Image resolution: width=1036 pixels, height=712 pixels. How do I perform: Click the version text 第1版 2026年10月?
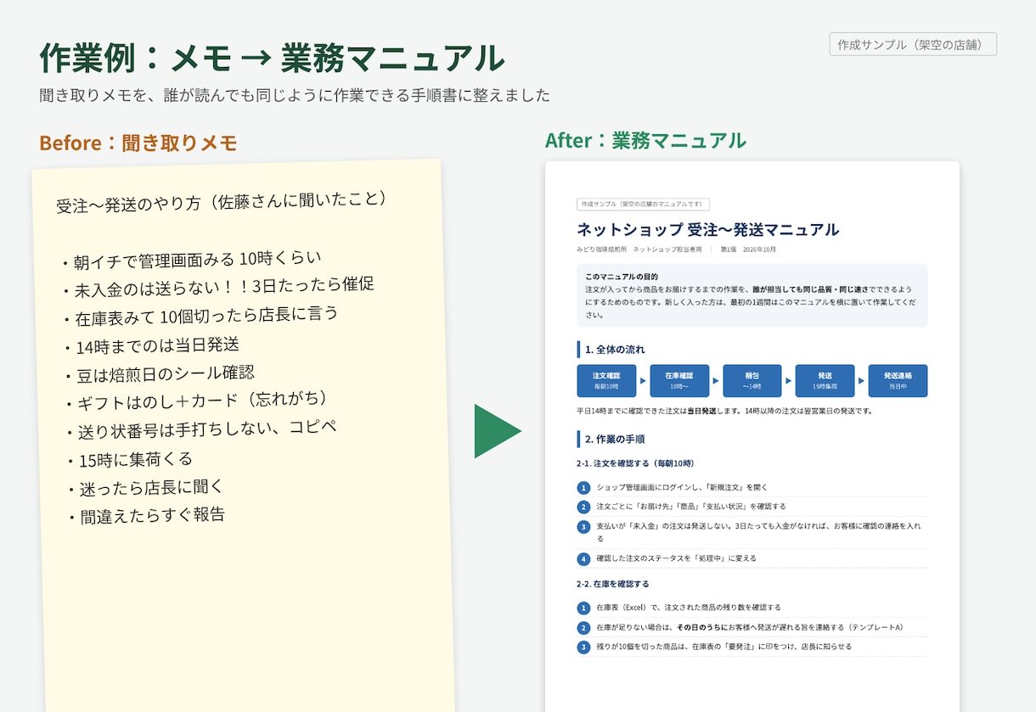[x=748, y=250]
